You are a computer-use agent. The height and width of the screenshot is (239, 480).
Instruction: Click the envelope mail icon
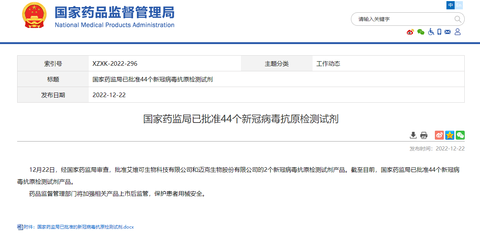tap(448, 32)
